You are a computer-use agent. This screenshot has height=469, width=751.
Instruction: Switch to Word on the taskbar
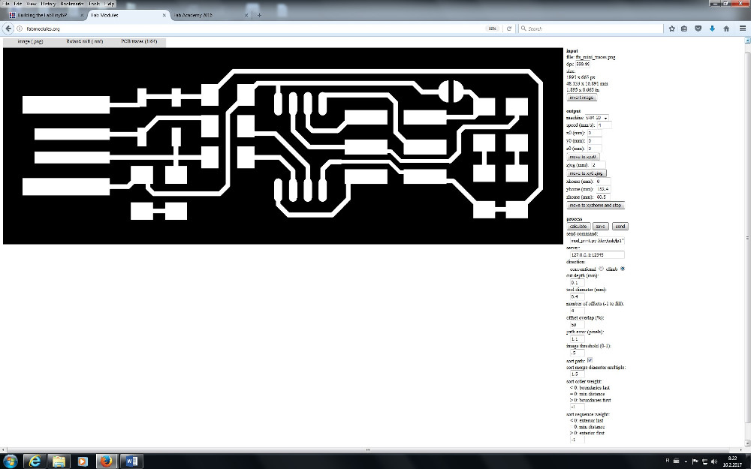pyautogui.click(x=131, y=461)
